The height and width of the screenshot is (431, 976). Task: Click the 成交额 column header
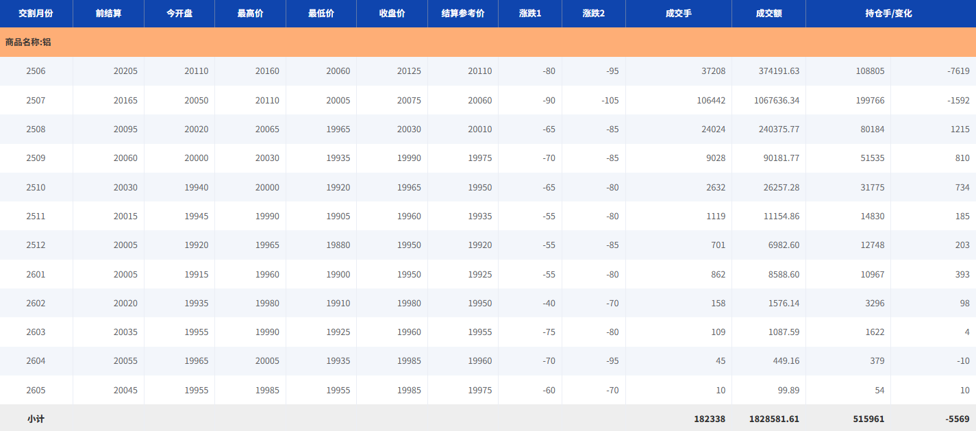pos(768,14)
